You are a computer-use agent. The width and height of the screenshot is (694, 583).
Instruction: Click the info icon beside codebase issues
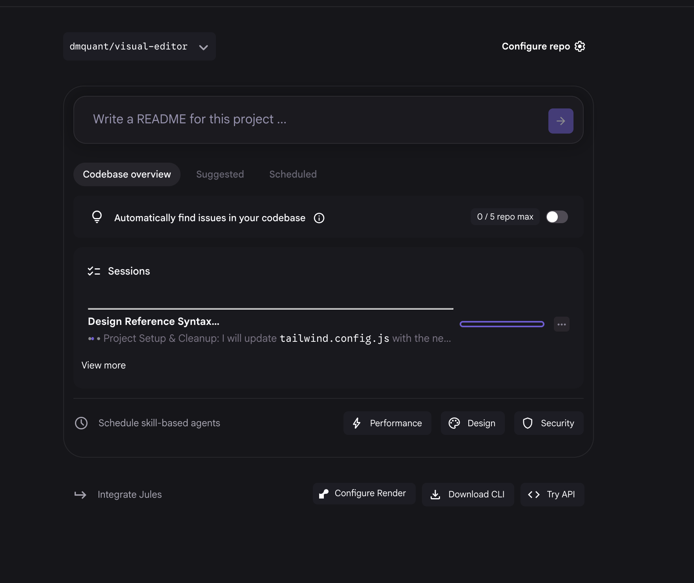click(x=319, y=218)
